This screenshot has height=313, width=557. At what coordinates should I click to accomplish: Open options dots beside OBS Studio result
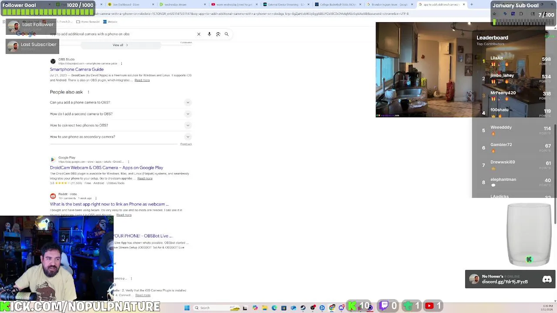click(x=121, y=63)
